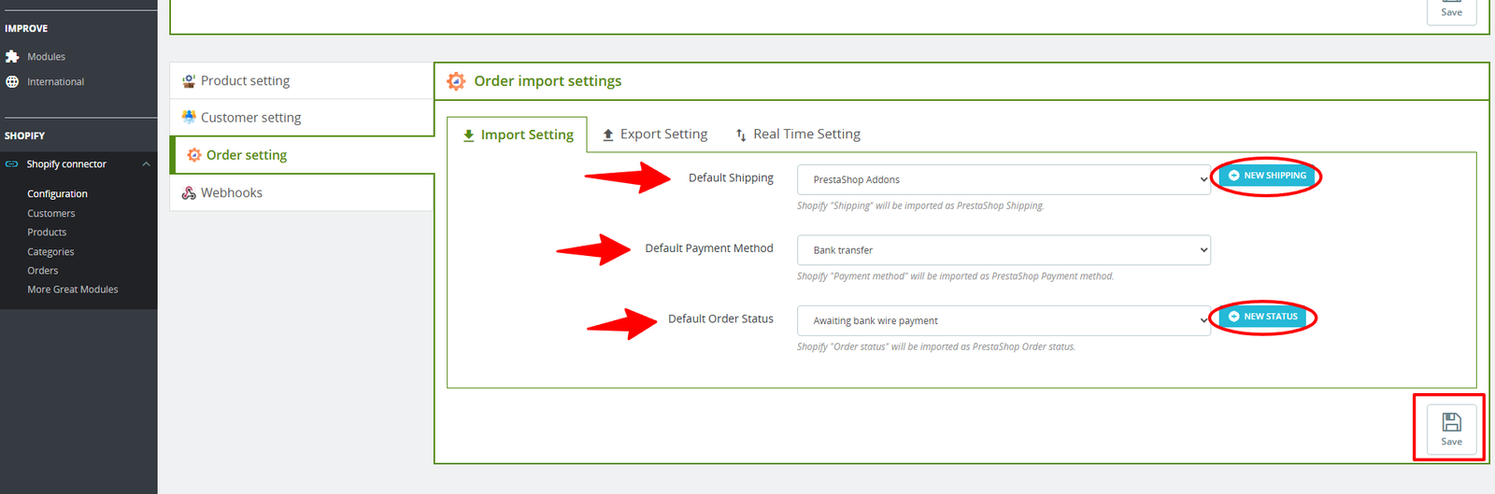
Task: Click the Order import settings title
Action: 548,81
